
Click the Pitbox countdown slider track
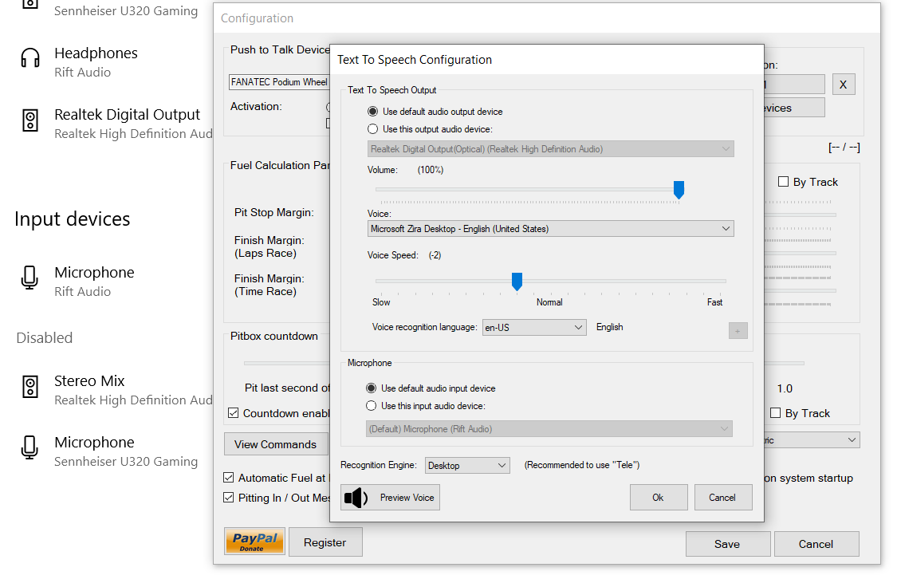[x=286, y=363]
